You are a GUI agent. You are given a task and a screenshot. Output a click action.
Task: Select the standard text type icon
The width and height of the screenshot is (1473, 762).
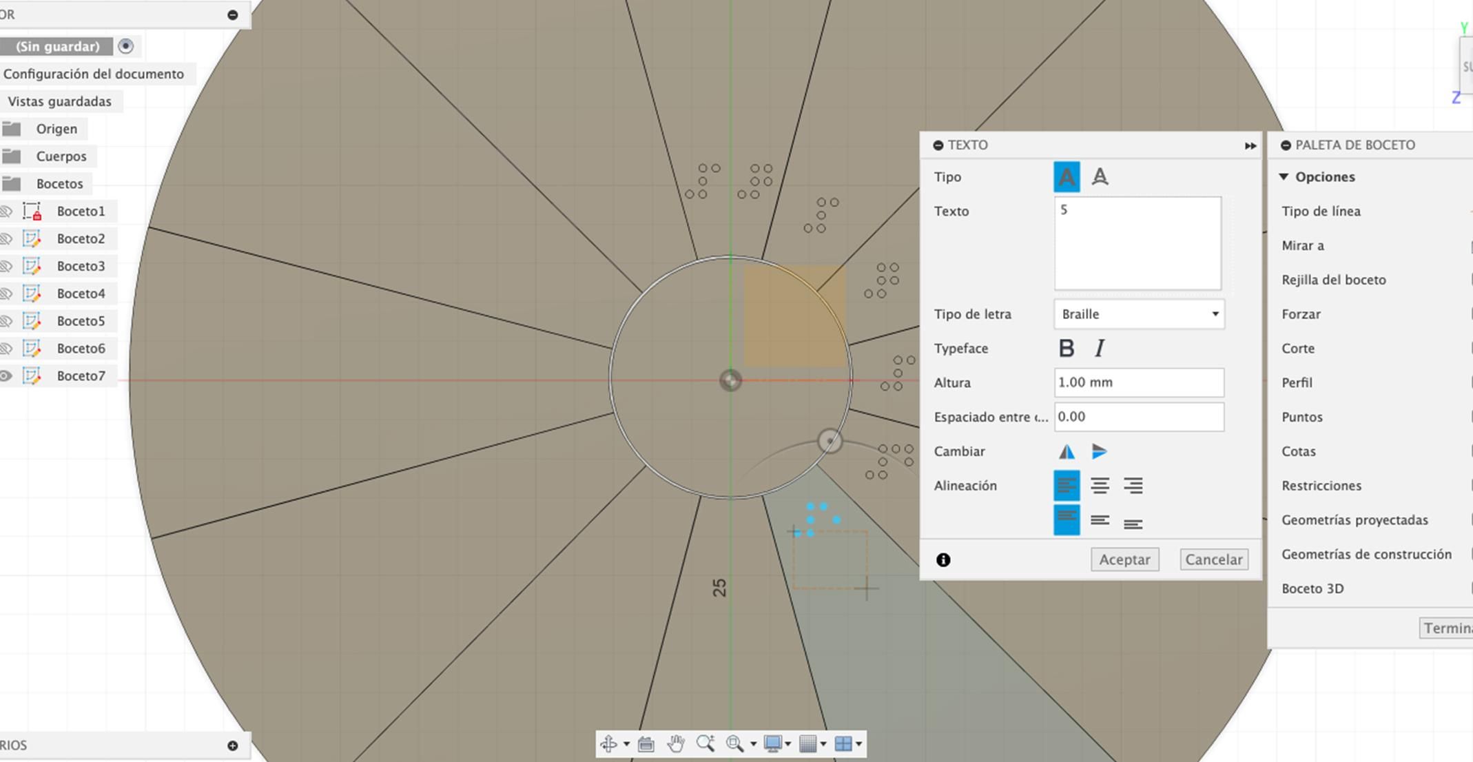point(1067,177)
